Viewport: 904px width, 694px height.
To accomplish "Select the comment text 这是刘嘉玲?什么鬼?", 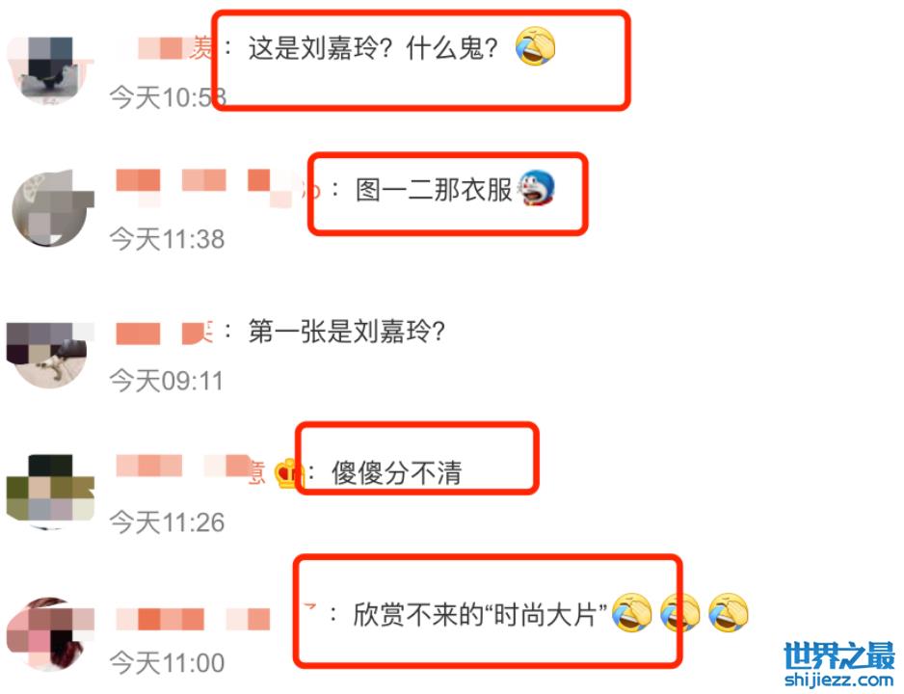I will click(x=373, y=48).
